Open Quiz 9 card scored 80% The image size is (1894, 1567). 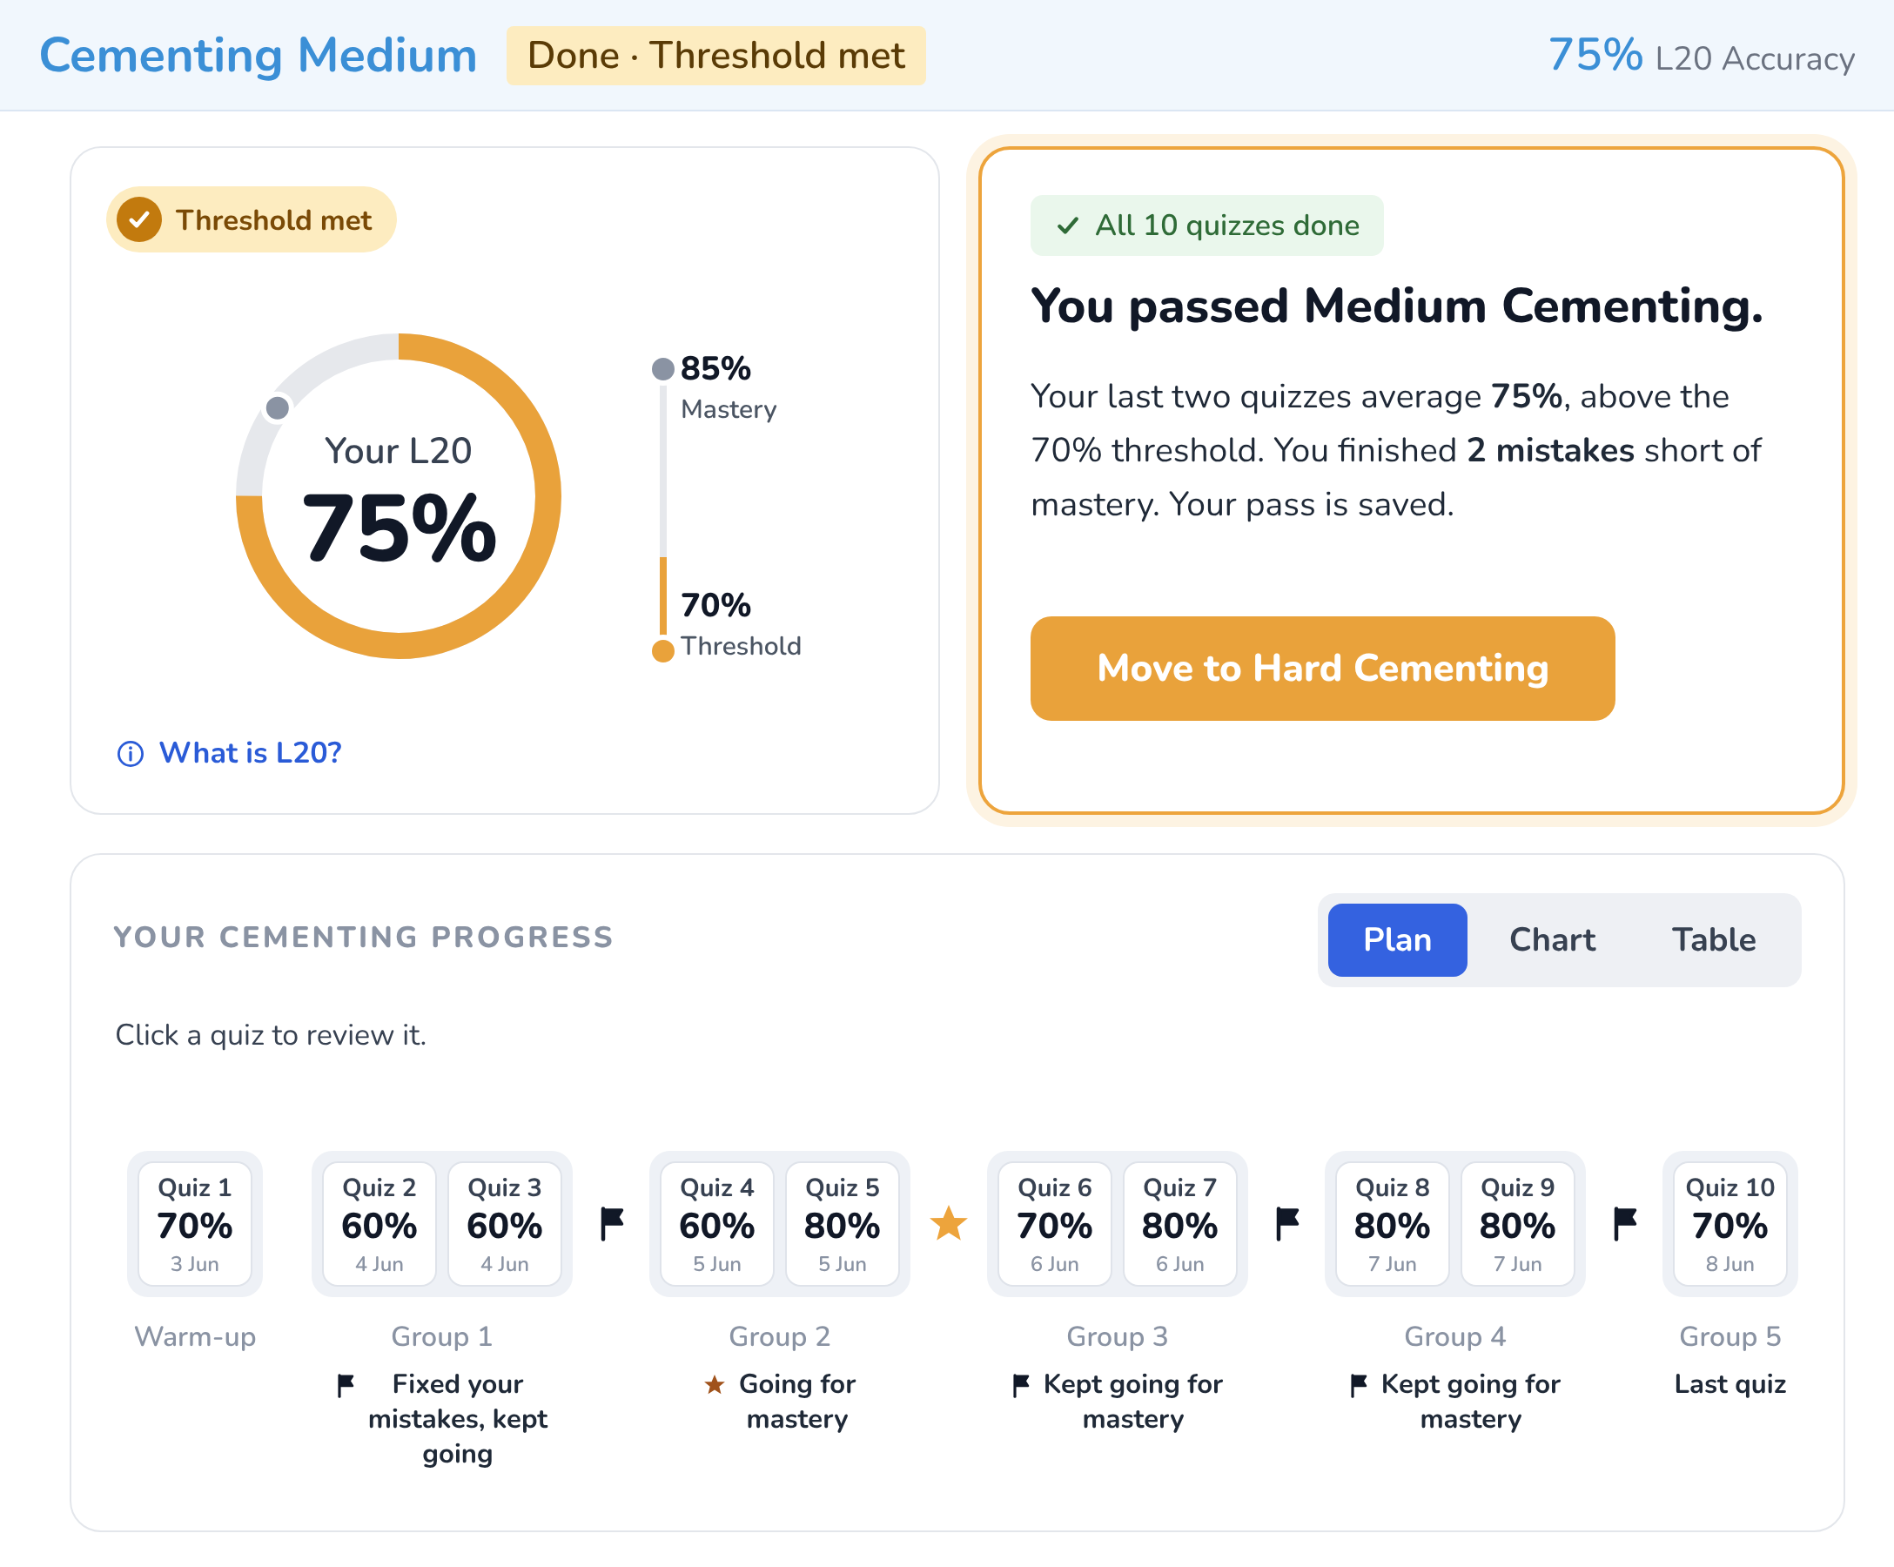tap(1517, 1223)
